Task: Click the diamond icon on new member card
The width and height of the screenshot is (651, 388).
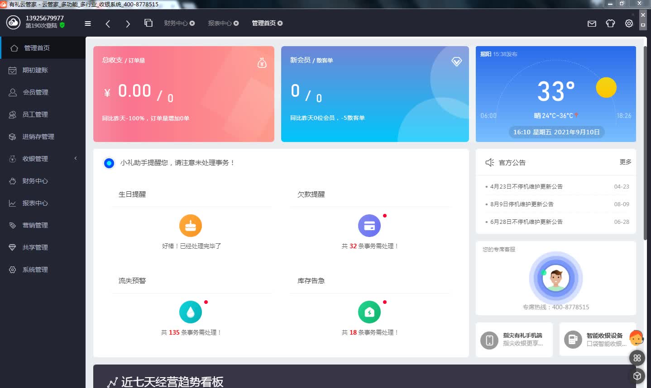Action: (x=457, y=62)
